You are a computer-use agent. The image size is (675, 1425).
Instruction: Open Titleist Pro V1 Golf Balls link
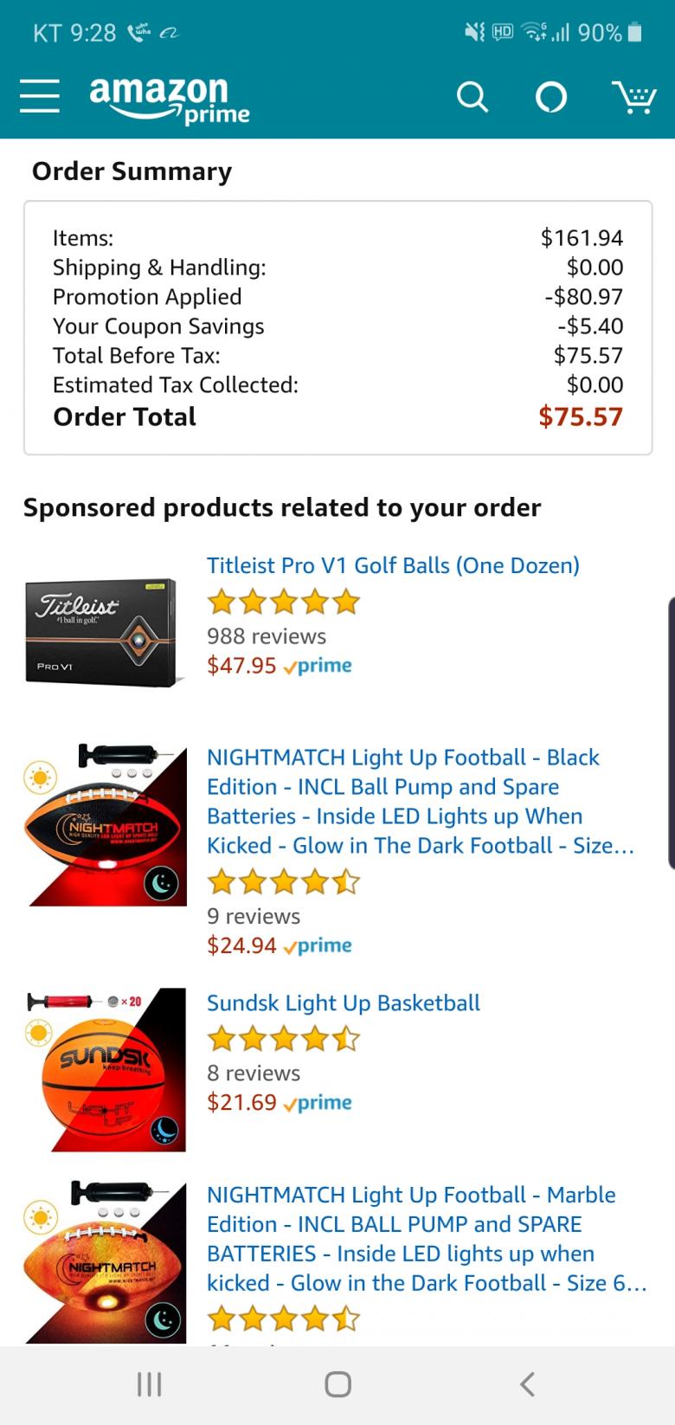pos(393,565)
